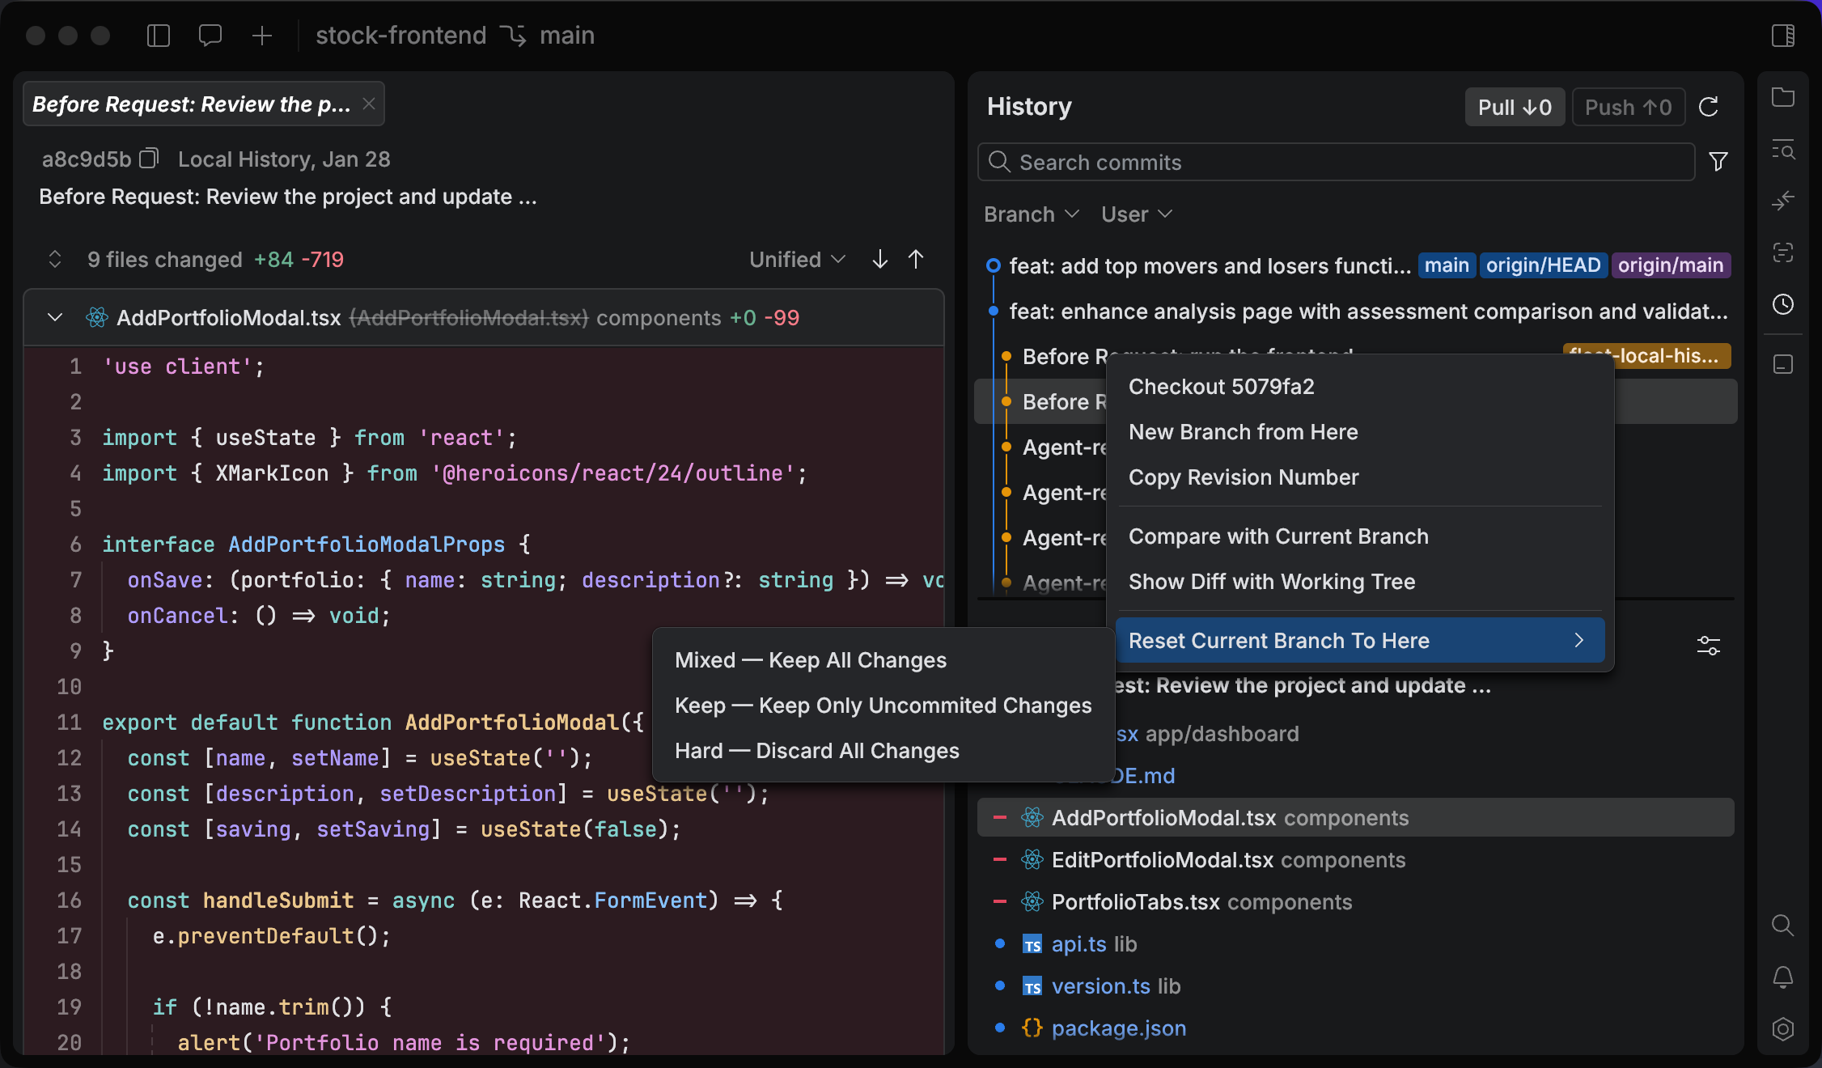Image resolution: width=1822 pixels, height=1068 pixels.
Task: Toggle the right sidebar panel
Action: click(x=1782, y=36)
